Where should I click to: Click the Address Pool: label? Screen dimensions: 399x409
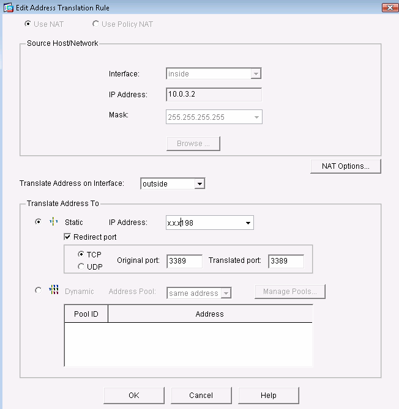132,292
